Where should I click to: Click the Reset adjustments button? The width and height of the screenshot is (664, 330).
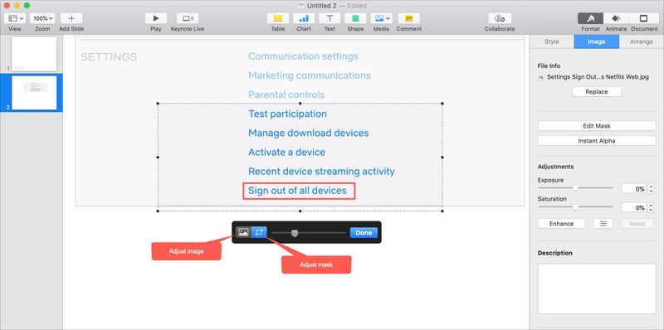637,224
